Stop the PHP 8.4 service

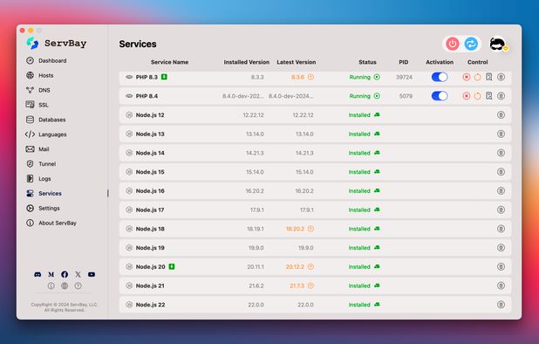(467, 96)
